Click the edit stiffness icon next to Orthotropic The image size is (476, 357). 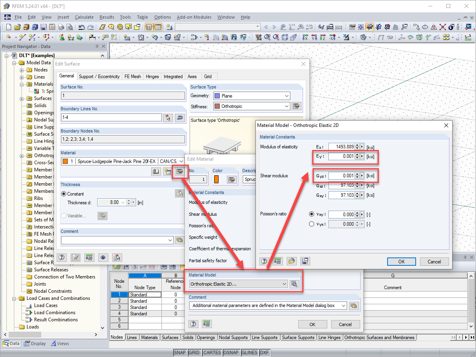coord(296,106)
